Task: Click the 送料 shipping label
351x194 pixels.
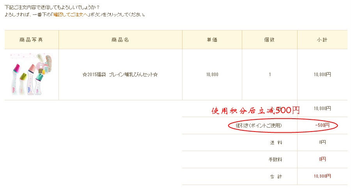Action: tap(276, 142)
